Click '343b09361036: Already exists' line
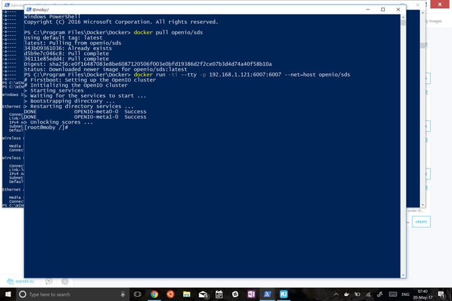The height and width of the screenshot is (301, 452). click(x=68, y=48)
